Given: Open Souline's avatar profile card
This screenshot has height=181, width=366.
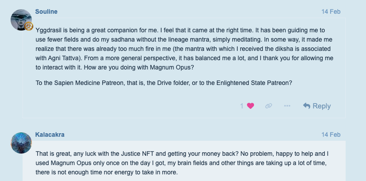Looking at the screenshot, I should [20, 19].
